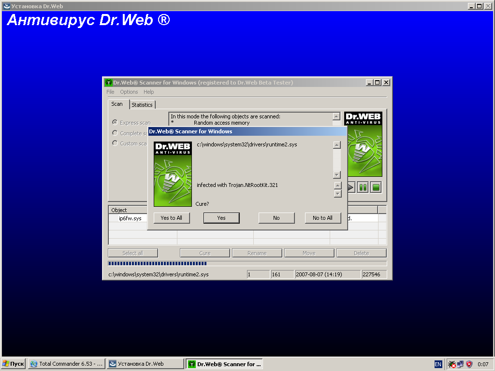Click the Object column header
Image resolution: width=495 pixels, height=371 pixels.
[x=128, y=210]
